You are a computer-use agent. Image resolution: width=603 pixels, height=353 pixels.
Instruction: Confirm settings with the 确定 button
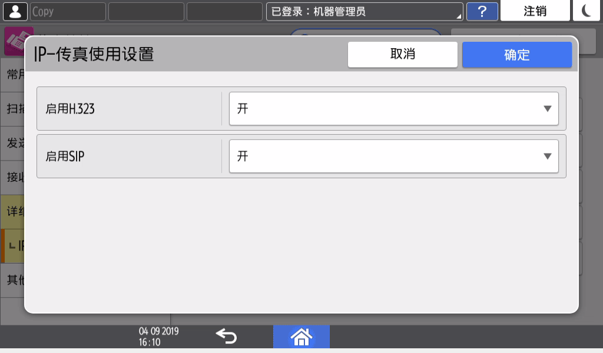[516, 55]
